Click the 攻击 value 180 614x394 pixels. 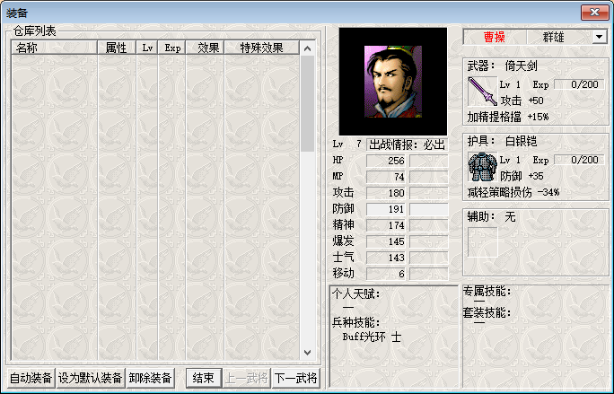coord(386,193)
